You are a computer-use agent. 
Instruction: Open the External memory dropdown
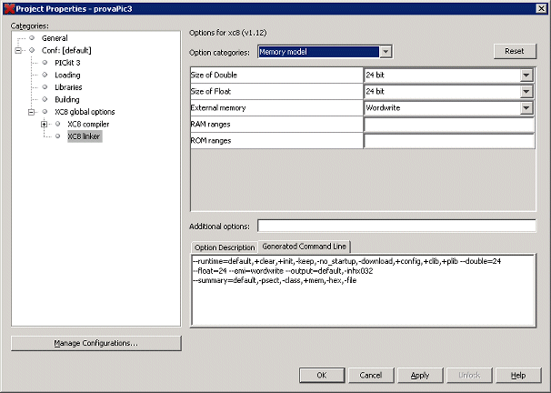pos(526,108)
